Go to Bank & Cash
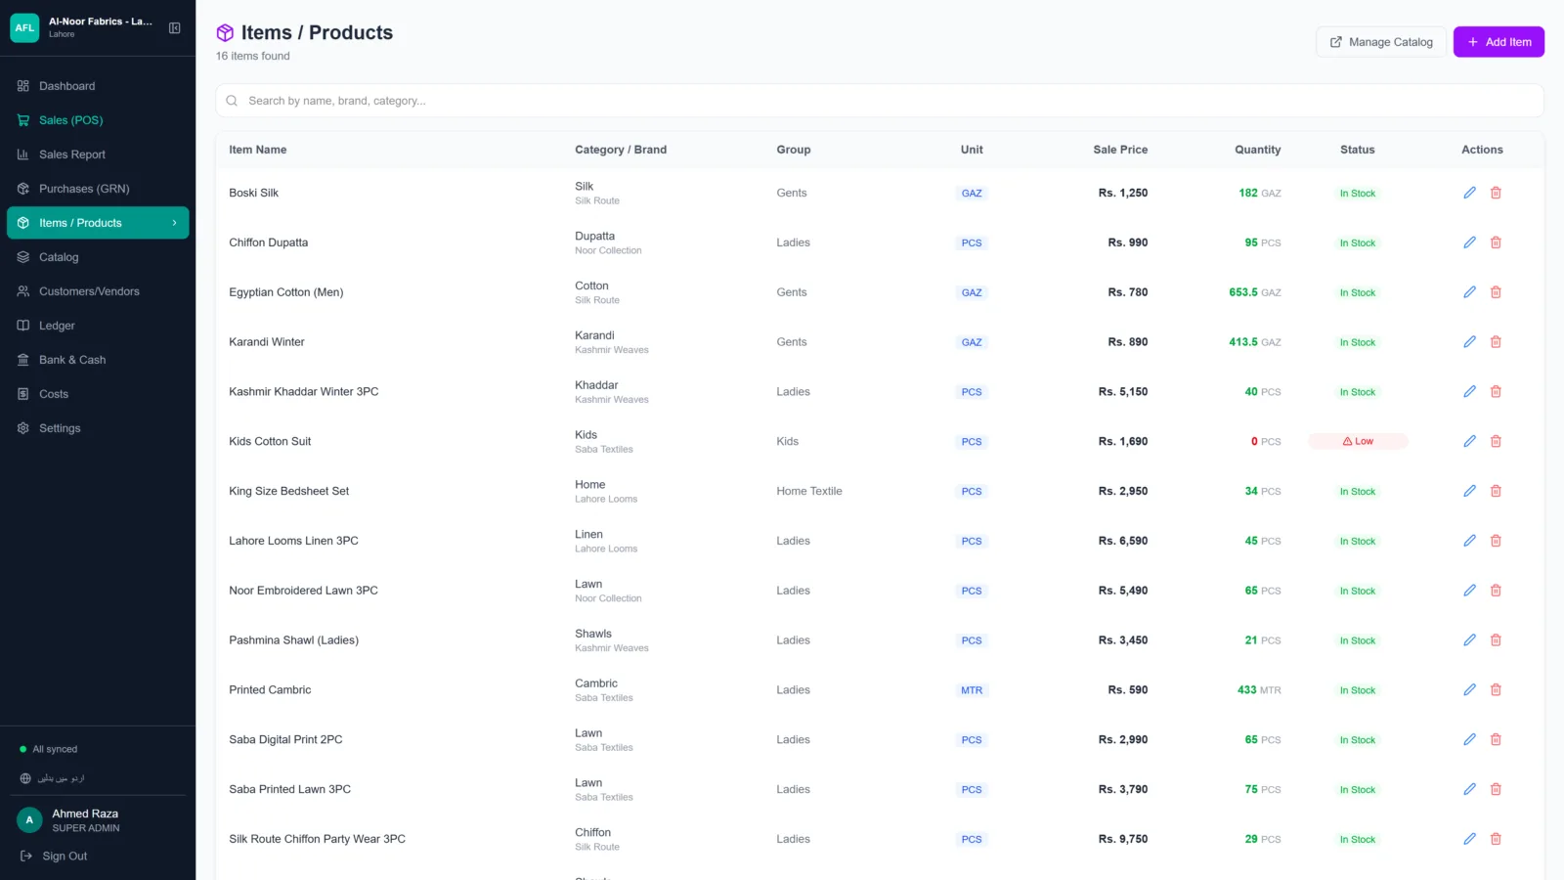Viewport: 1564px width, 880px height. [98, 360]
